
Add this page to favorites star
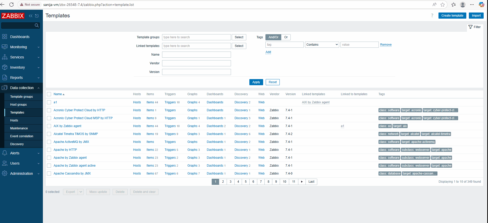[x=443, y=5]
